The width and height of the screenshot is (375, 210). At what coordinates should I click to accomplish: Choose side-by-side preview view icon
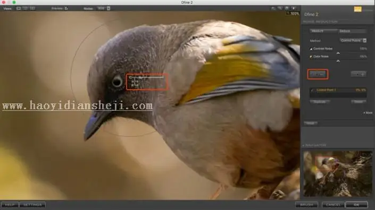[32, 8]
